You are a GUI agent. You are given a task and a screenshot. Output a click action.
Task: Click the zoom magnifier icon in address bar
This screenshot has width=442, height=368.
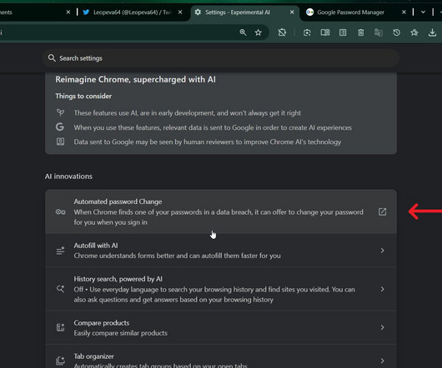point(243,32)
